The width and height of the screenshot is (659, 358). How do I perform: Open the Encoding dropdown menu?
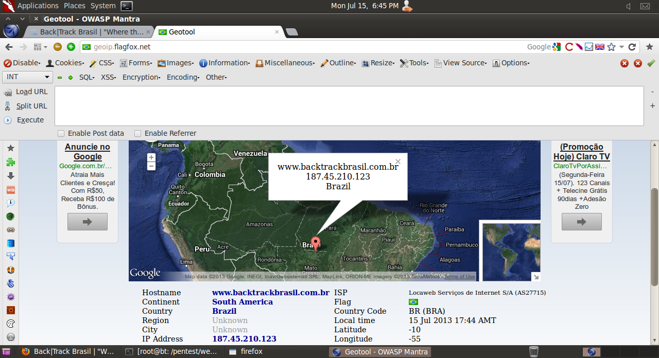184,77
